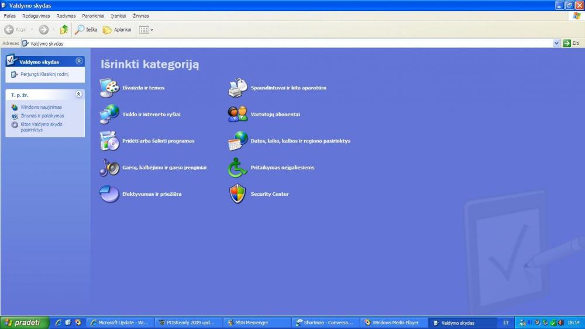Open Garsų, kalbėjimo speaker icon
The height and width of the screenshot is (329, 585).
point(109,167)
